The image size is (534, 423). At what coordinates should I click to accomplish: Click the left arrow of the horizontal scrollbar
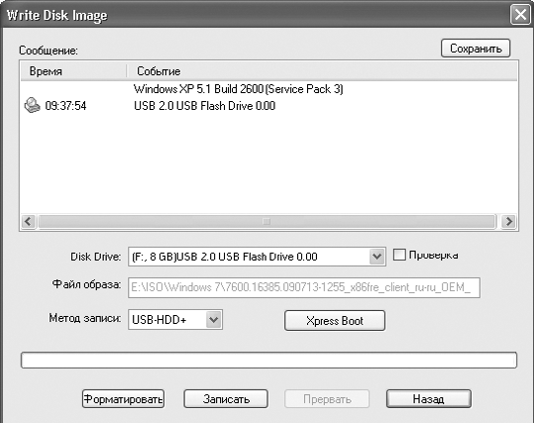point(28,221)
